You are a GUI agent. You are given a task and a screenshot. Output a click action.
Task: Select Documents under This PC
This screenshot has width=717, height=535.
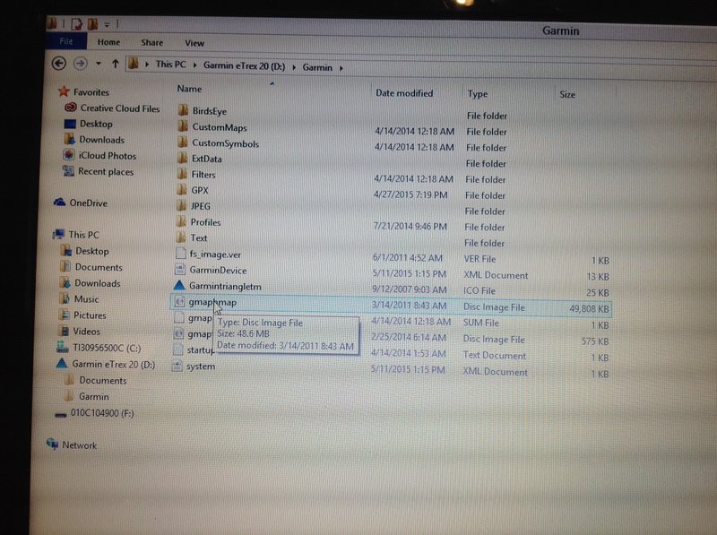(99, 267)
